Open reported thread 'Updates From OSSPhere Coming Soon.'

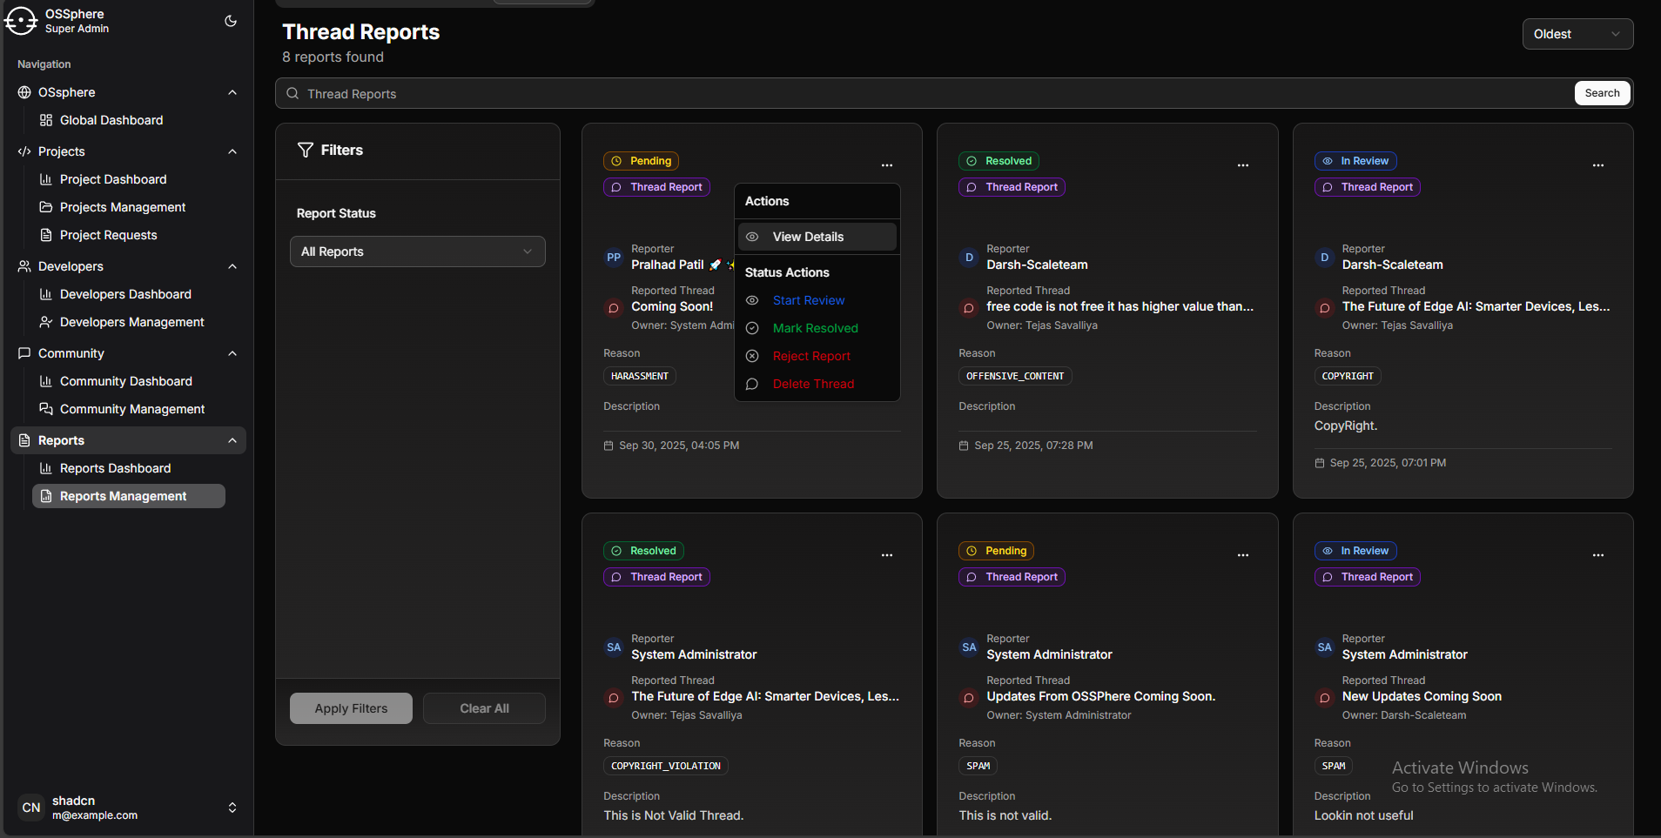click(1100, 696)
